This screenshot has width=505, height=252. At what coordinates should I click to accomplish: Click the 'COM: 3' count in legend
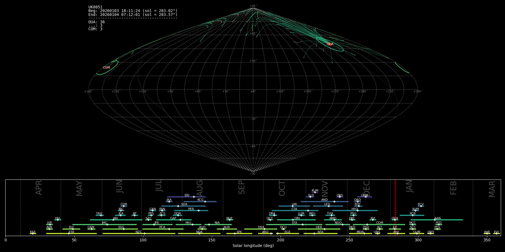pos(95,29)
